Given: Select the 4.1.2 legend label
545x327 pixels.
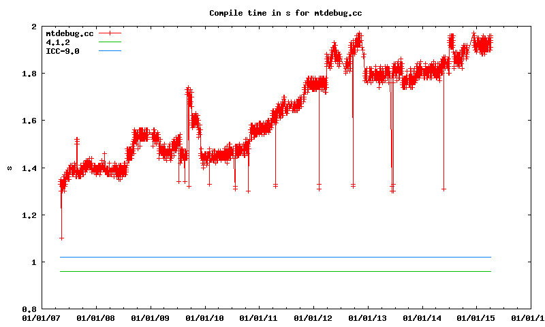Looking at the screenshot, I should (x=57, y=42).
